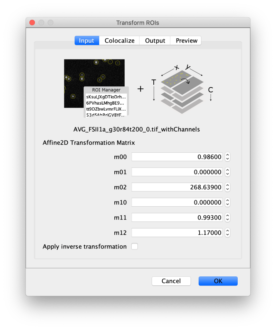This screenshot has width=276, height=330.
Task: Open the Preview tab
Action: (x=186, y=41)
